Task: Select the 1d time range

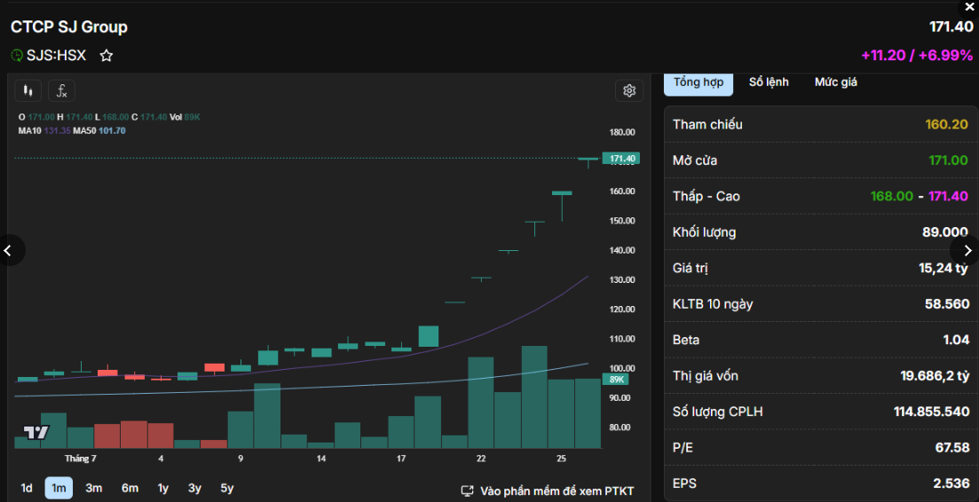Action: 27,489
